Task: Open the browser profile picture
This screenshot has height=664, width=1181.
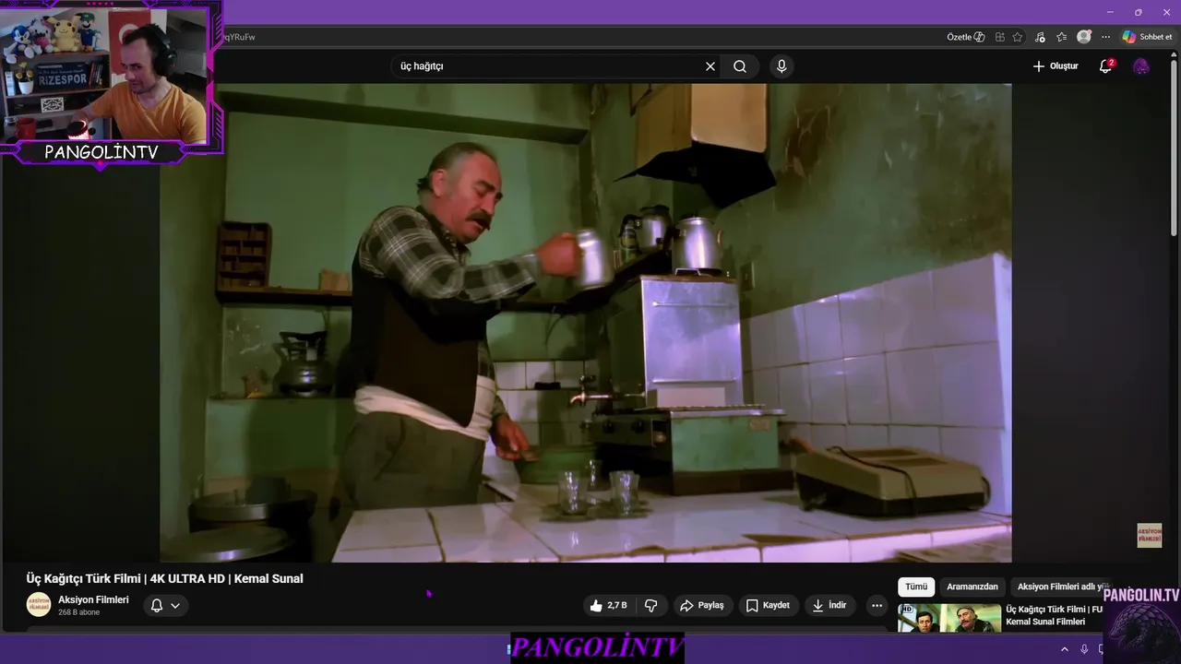Action: point(1084,37)
